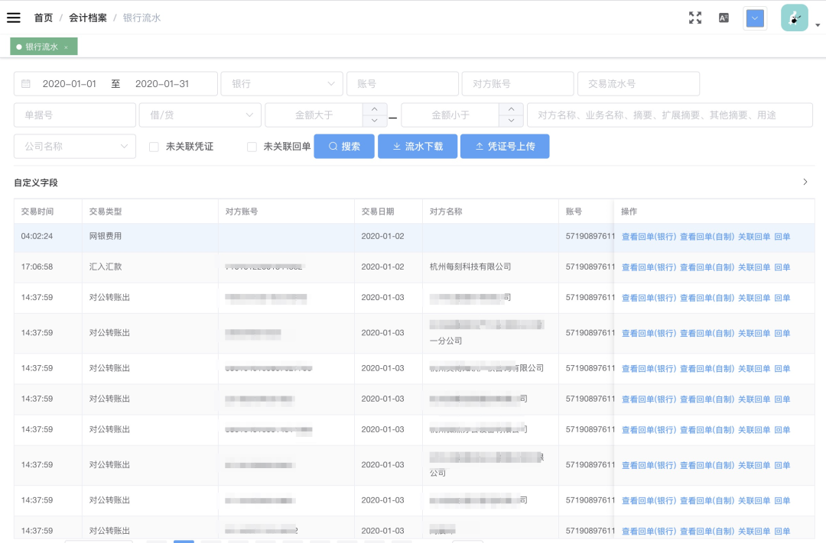Check the 未关联回单 option
Screen dimensions: 826x543
click(x=252, y=146)
